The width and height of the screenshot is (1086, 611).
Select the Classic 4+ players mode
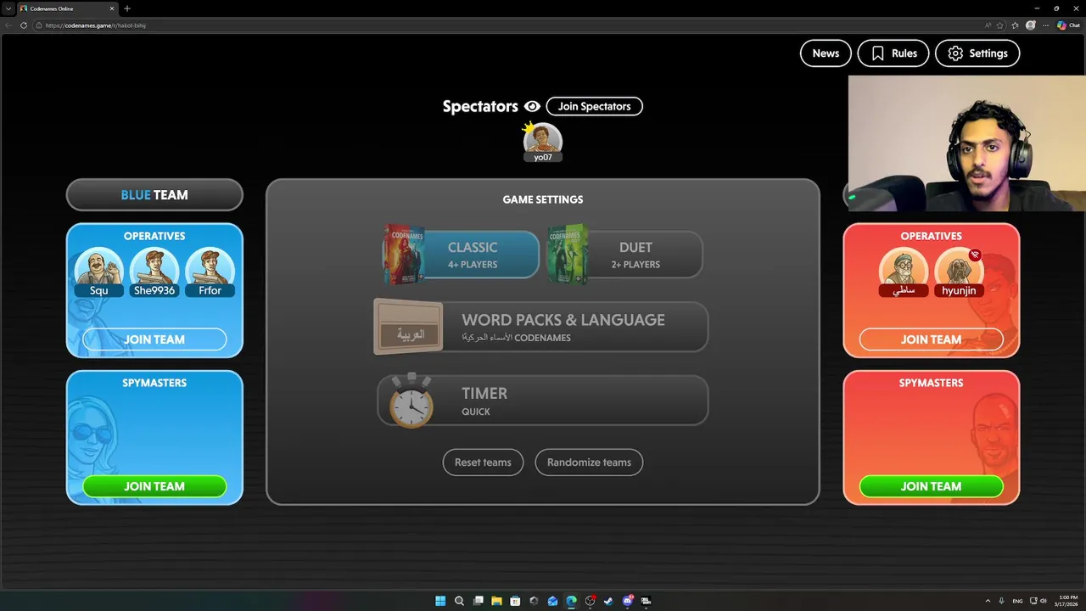[473, 255]
